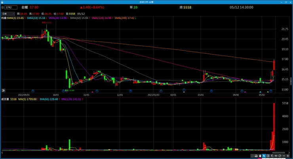Expand the panel with double-chevron button
This screenshot has height=159, width=293.
pyautogui.click(x=3, y=90)
